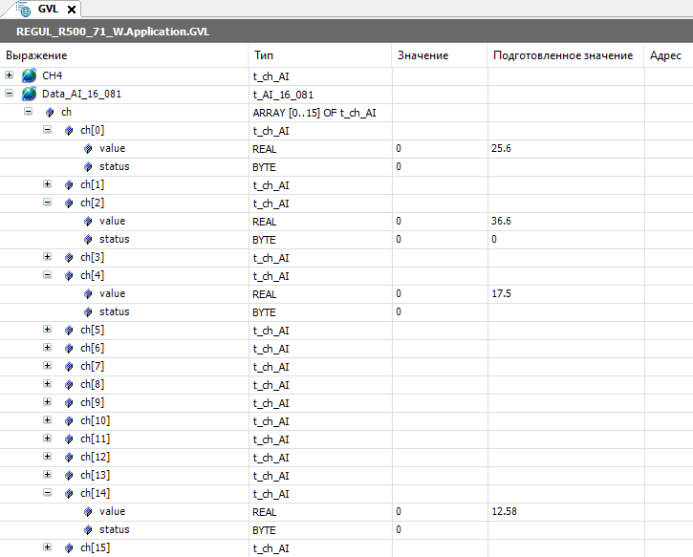Click the variable icon beside ch array

coord(50,112)
